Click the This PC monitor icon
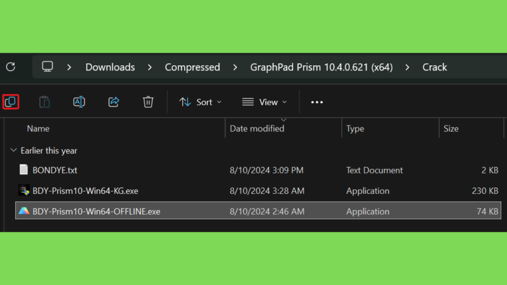This screenshot has height=285, width=507. click(x=47, y=67)
